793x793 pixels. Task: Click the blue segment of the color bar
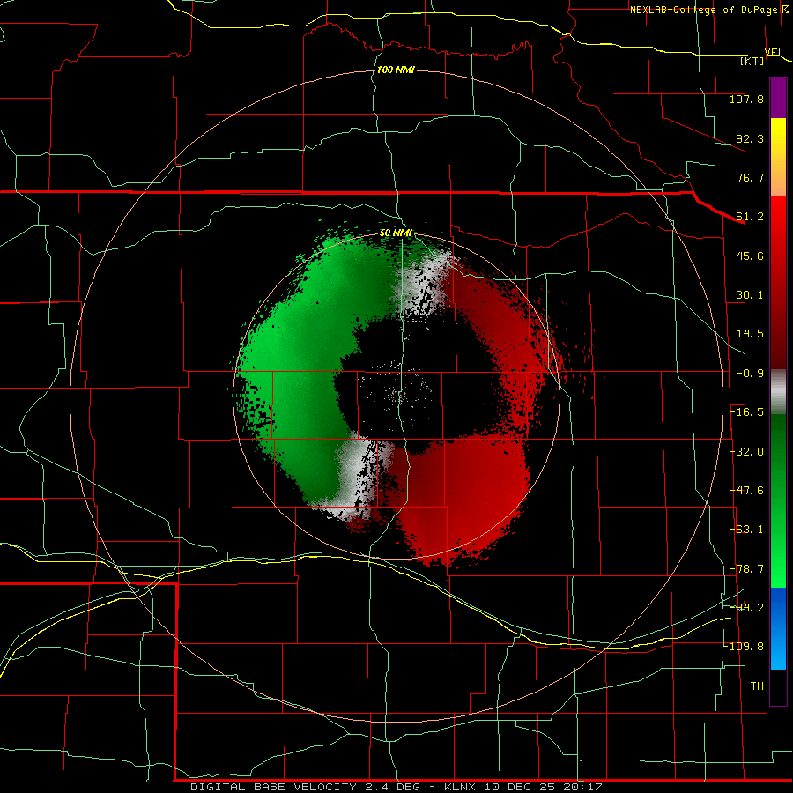[x=778, y=628]
